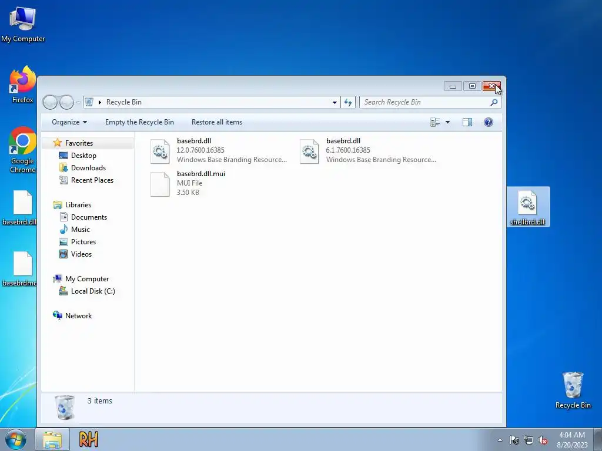
Task: Select the Recycle Bin desktop icon
Action: (573, 390)
